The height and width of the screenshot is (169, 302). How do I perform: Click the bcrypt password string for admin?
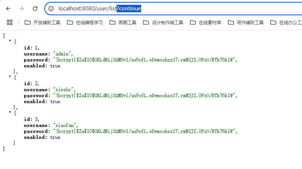click(144, 60)
